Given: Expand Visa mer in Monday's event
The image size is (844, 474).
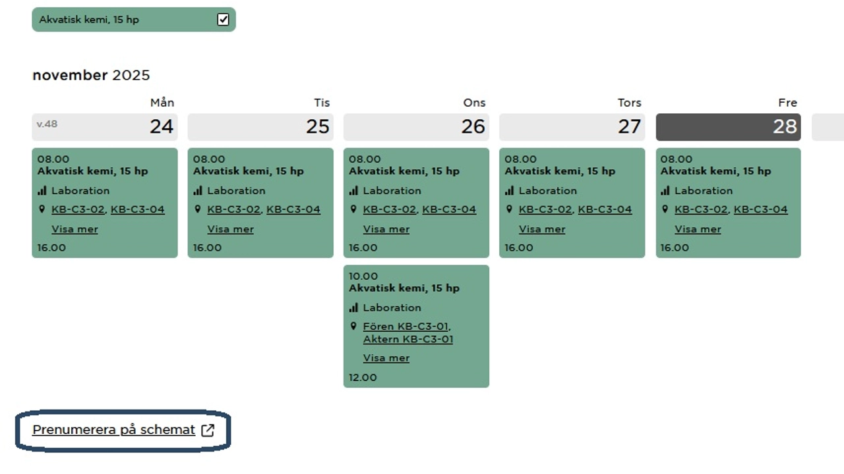Looking at the screenshot, I should tap(75, 229).
